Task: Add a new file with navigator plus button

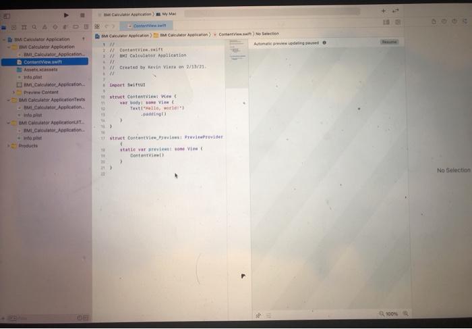Action: [x=3, y=318]
